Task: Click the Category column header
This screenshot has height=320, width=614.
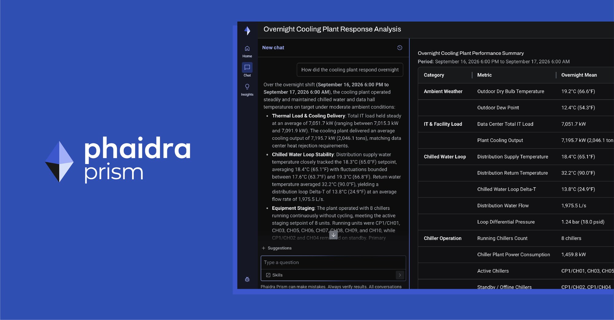Action: pyautogui.click(x=434, y=75)
